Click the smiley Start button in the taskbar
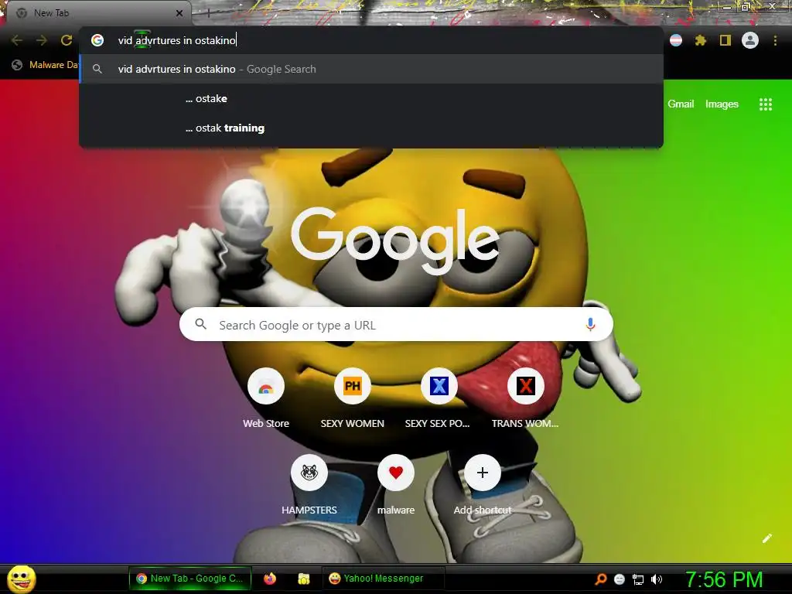The image size is (792, 594). tap(22, 579)
